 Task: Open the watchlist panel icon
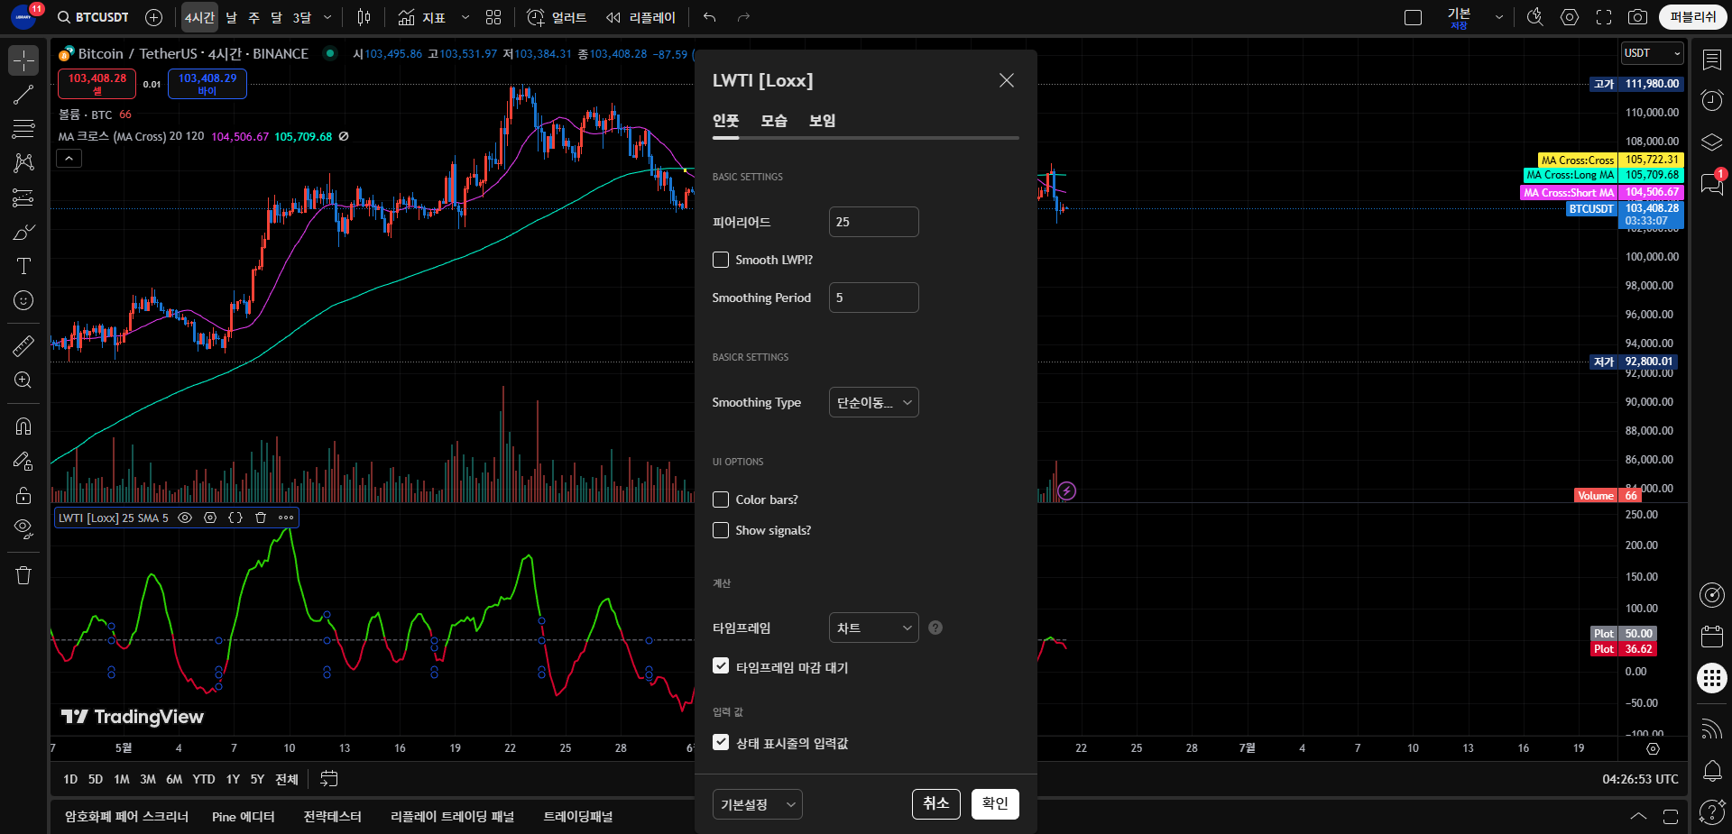[x=1711, y=60]
